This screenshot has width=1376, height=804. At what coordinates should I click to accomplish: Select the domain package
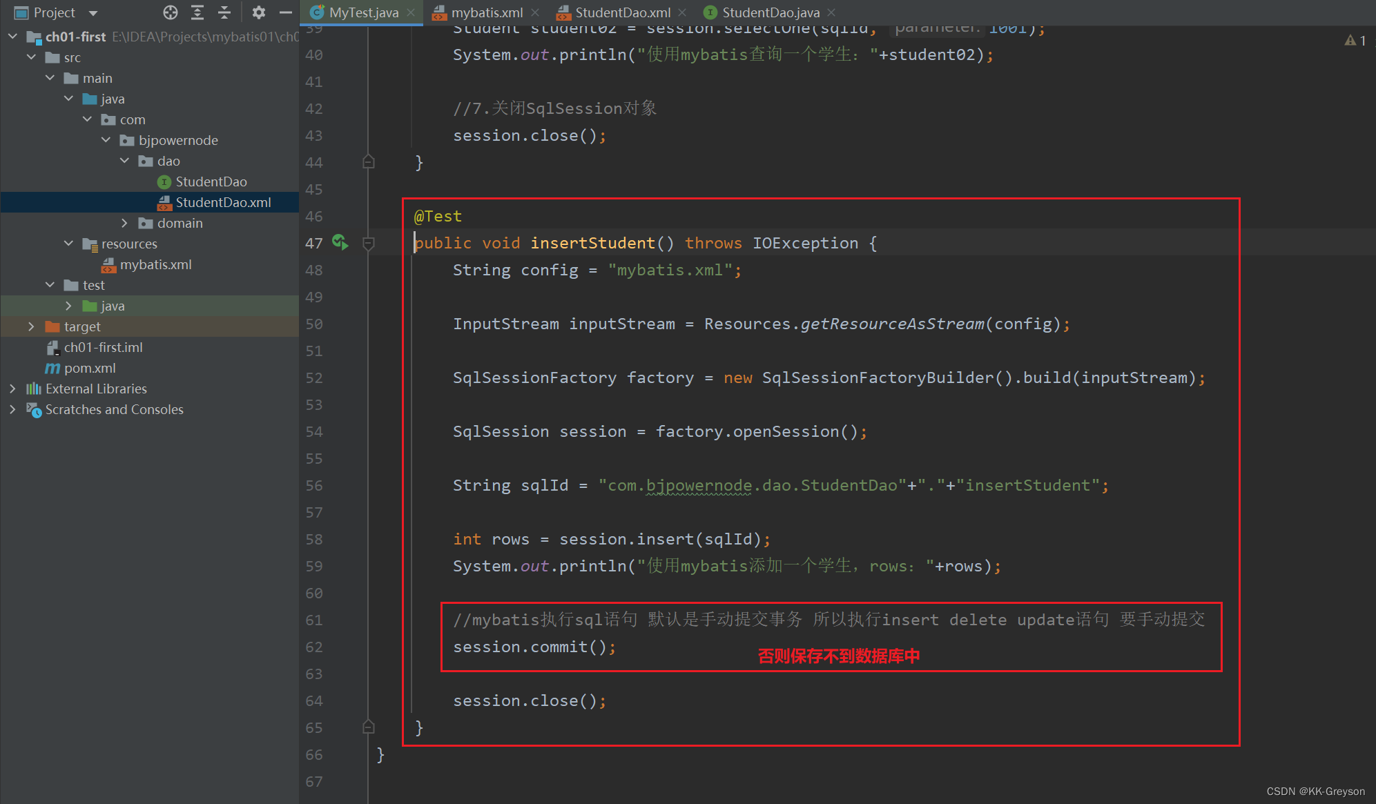[x=180, y=223]
